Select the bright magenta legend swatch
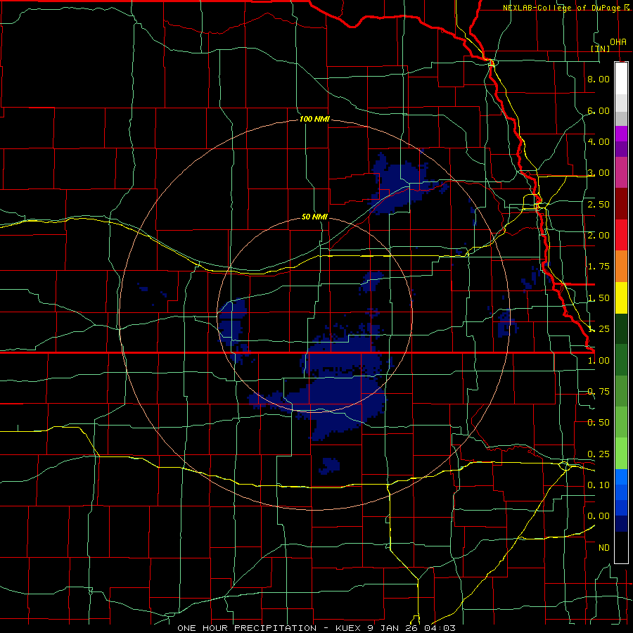The height and width of the screenshot is (633, 633). [x=621, y=134]
